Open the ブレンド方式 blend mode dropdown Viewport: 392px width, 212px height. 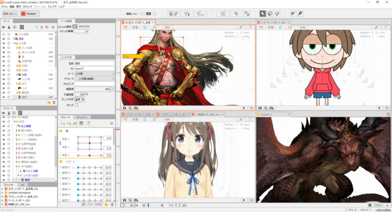point(80,99)
